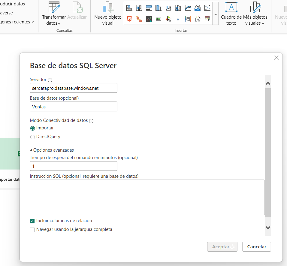The image size is (287, 266).
Task: Select the line chart visual
Action: (188, 8)
